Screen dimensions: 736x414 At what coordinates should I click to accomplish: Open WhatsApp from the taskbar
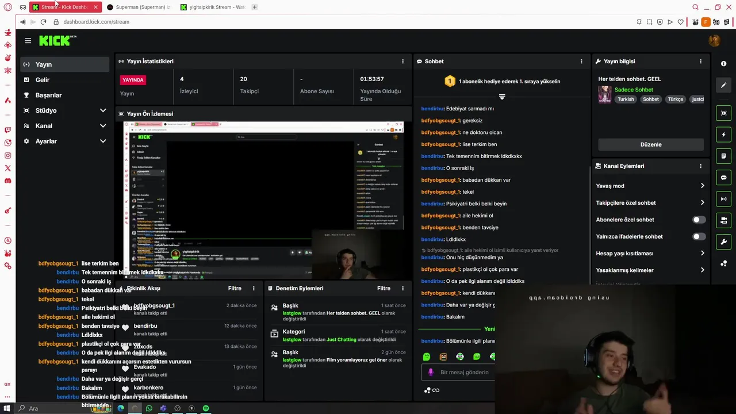(149, 408)
